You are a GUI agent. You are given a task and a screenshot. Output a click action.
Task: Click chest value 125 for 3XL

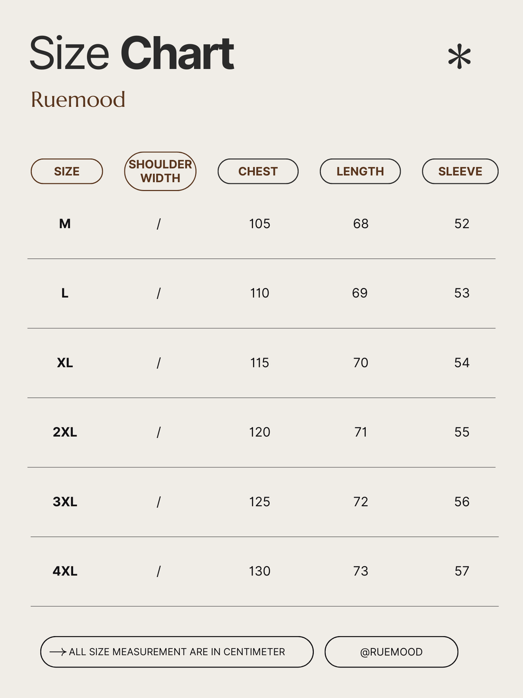[x=259, y=502]
